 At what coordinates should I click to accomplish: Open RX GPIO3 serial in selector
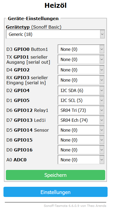(x=81, y=80)
